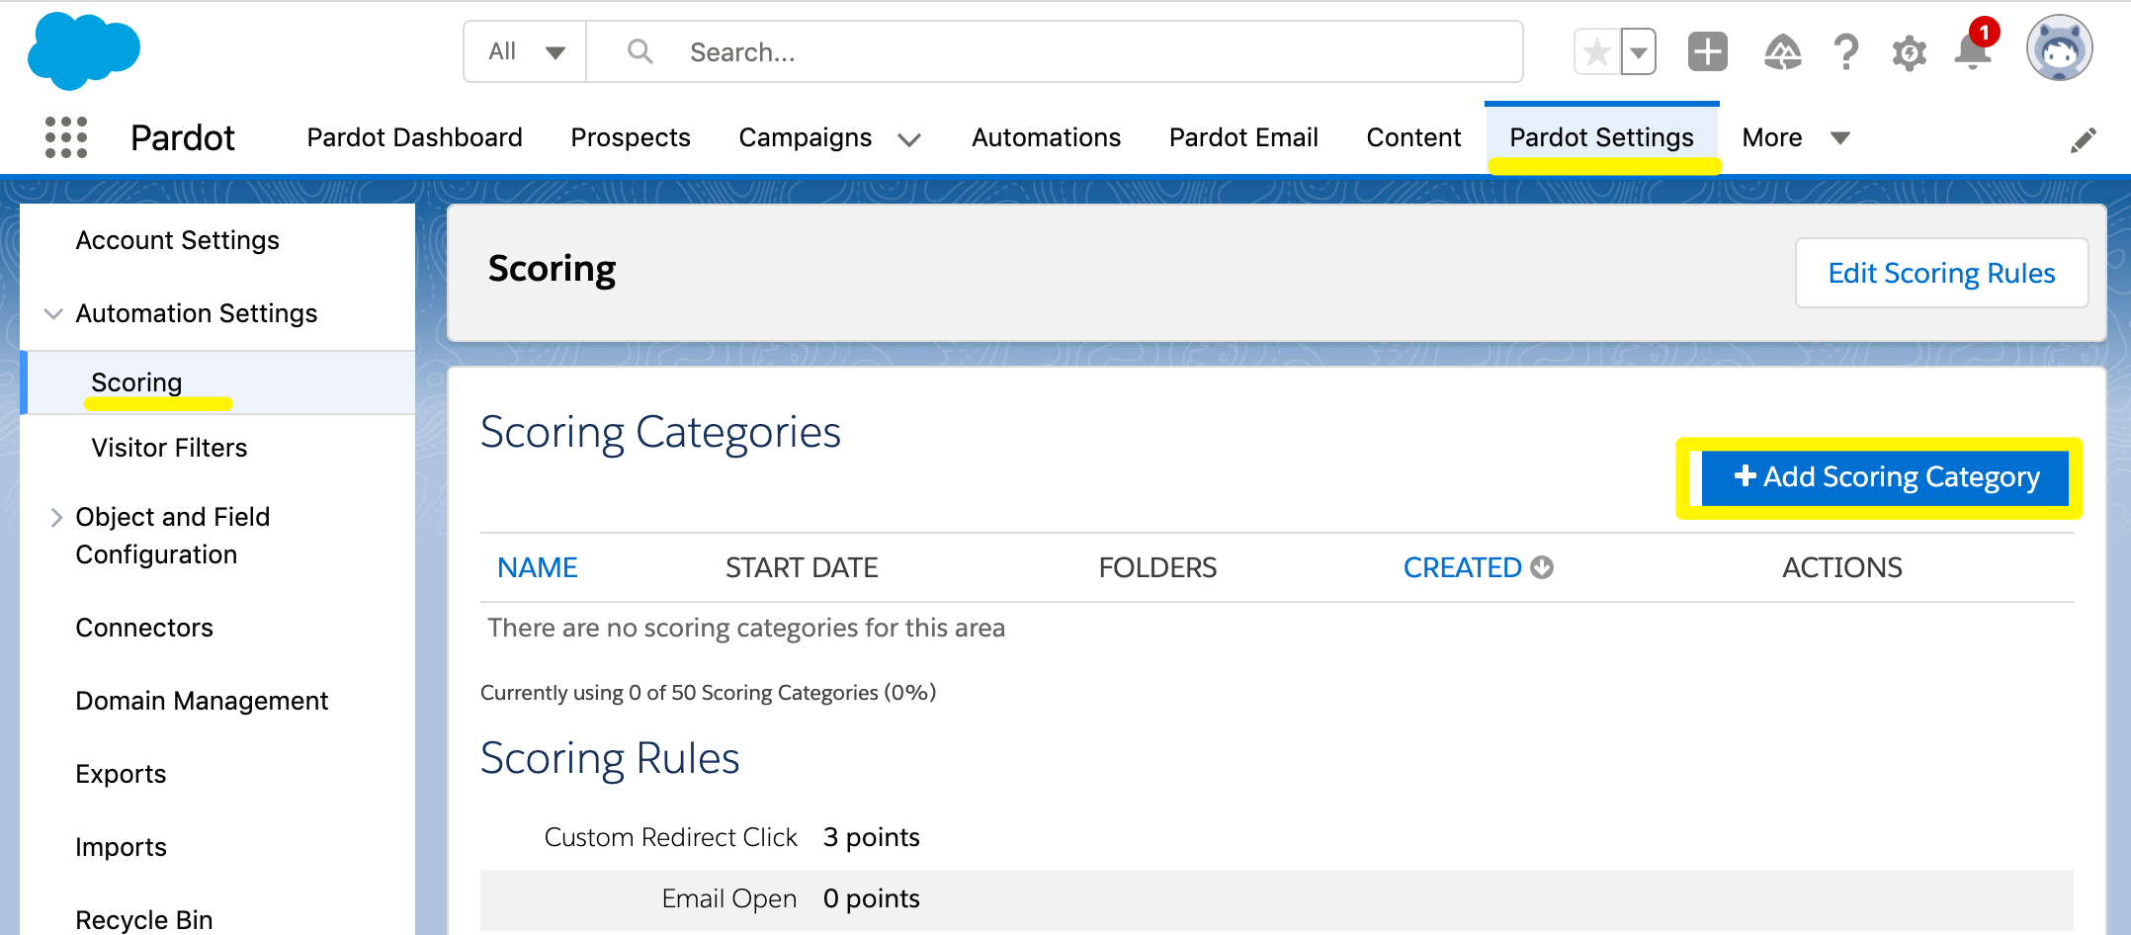Open Trailhead guidance icon
The width and height of the screenshot is (2131, 935).
coord(1782,51)
